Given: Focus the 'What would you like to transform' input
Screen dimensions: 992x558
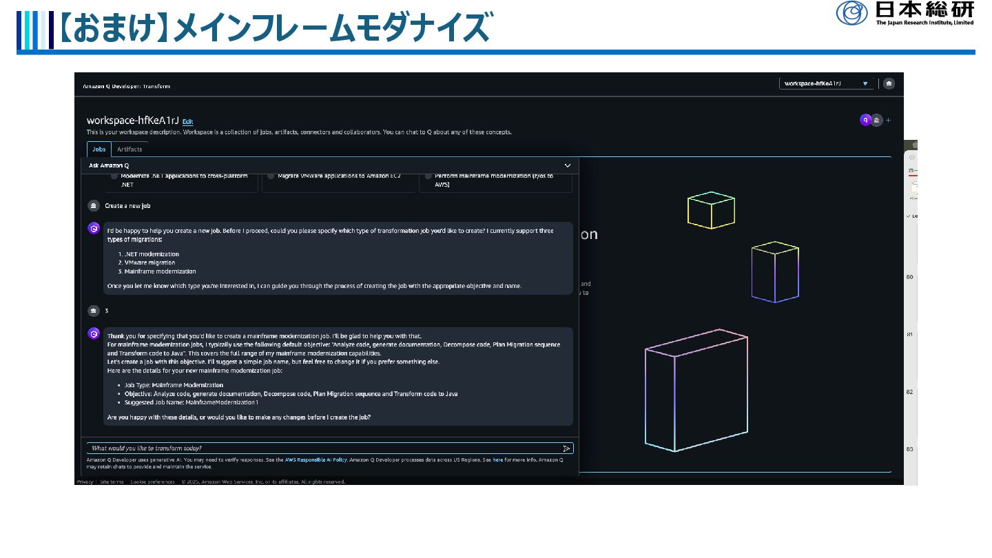Looking at the screenshot, I should [330, 448].
